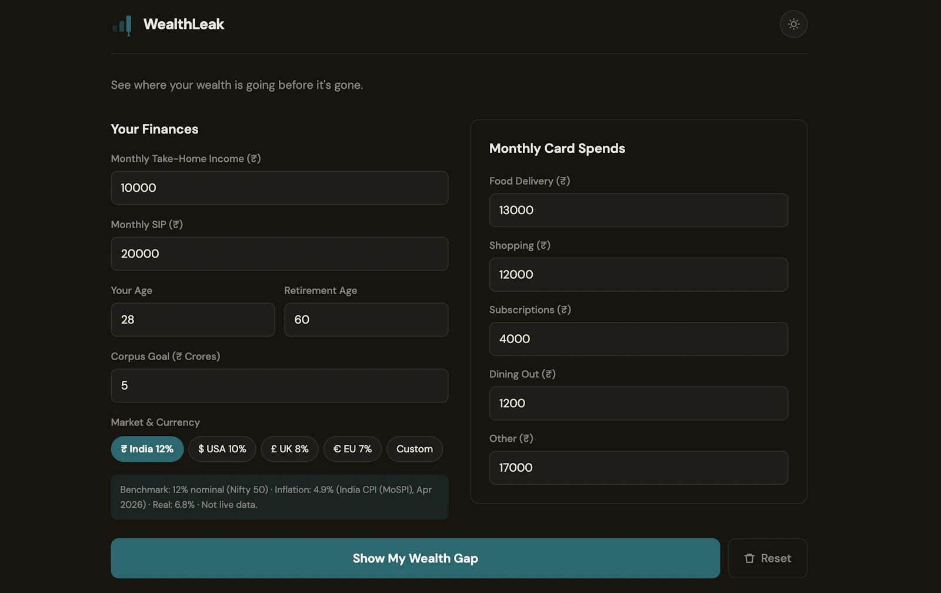
Task: Click the trash icon in Reset
Action: click(x=749, y=558)
